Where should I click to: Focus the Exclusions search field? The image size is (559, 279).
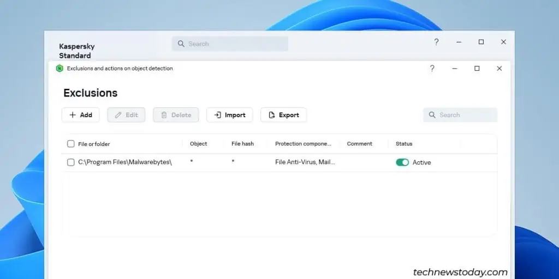pyautogui.click(x=460, y=115)
